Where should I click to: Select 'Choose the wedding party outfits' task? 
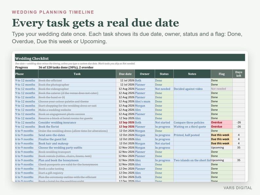77,148
